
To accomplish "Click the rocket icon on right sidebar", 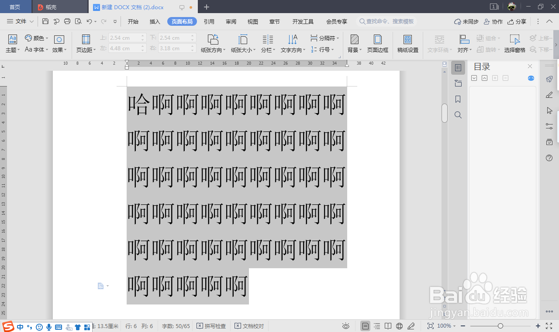I will tap(549, 79).
